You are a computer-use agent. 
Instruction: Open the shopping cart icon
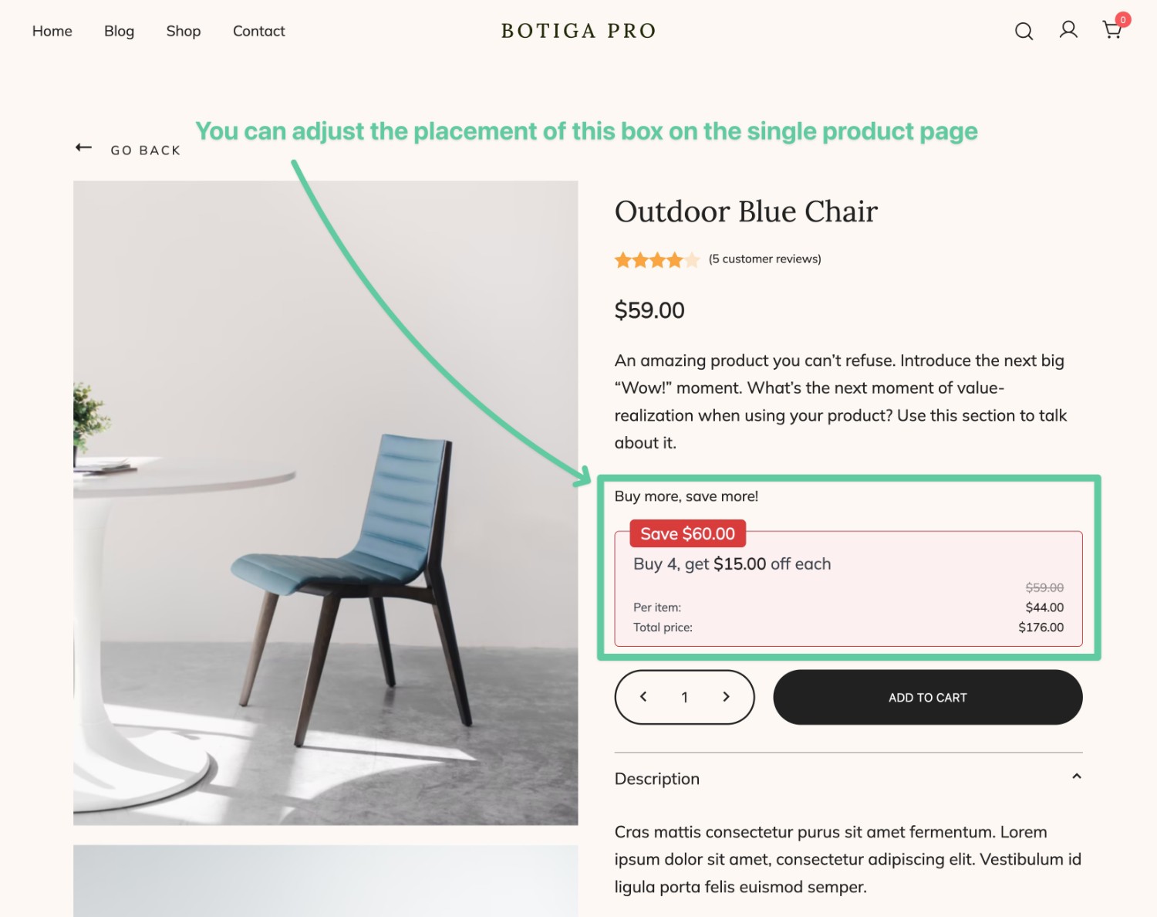click(x=1112, y=30)
